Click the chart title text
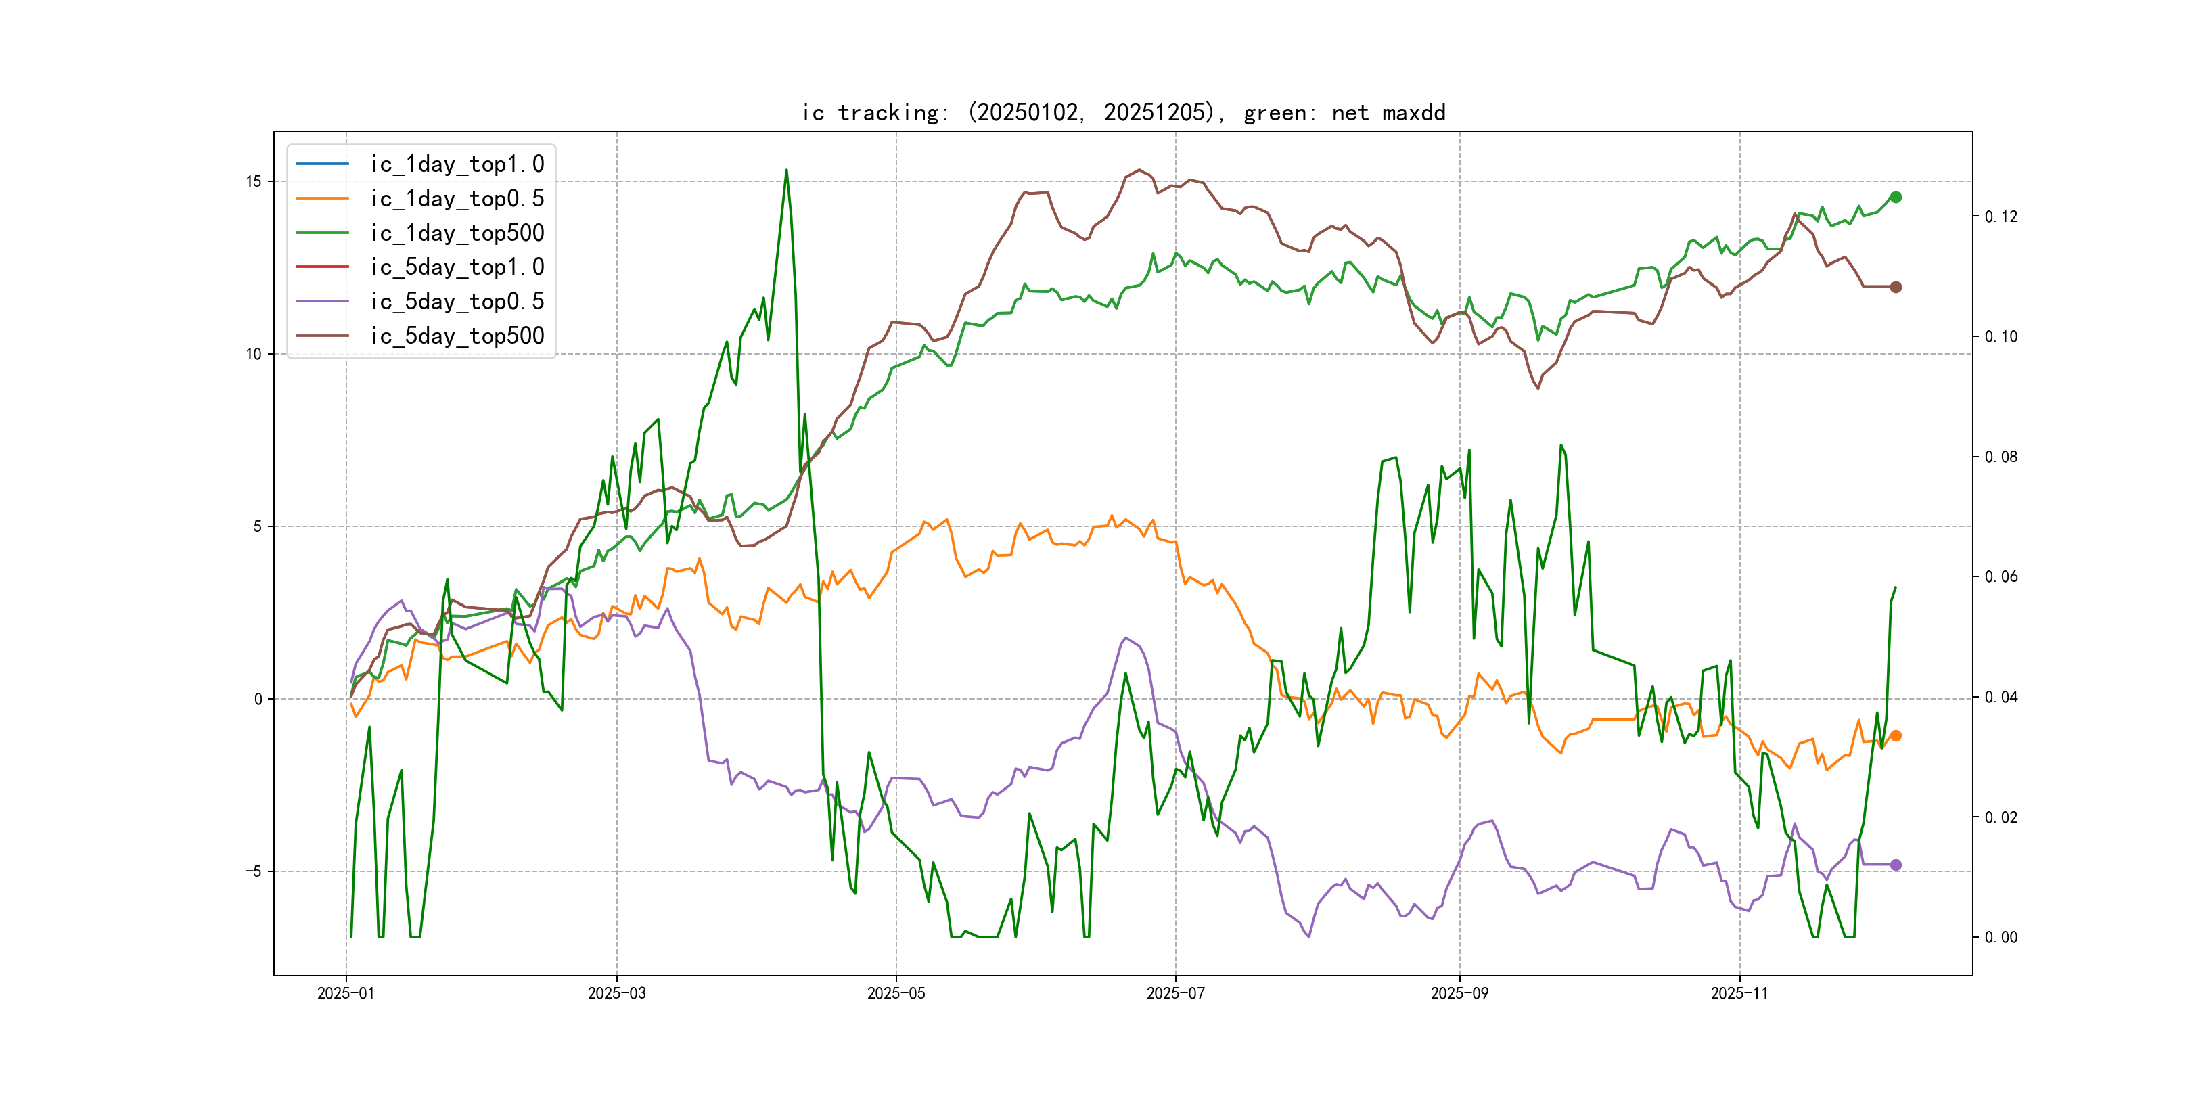This screenshot has height=1096, width=2192. (1122, 112)
